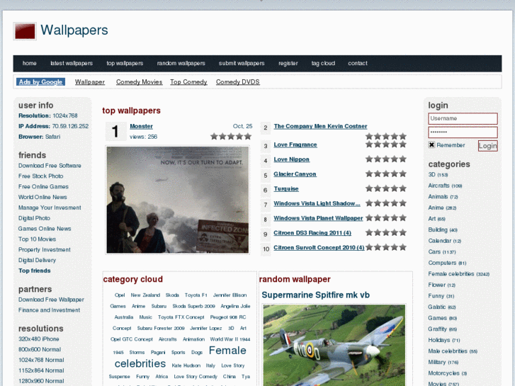
Task: Open Finance and Investment partner link
Action: coord(50,310)
